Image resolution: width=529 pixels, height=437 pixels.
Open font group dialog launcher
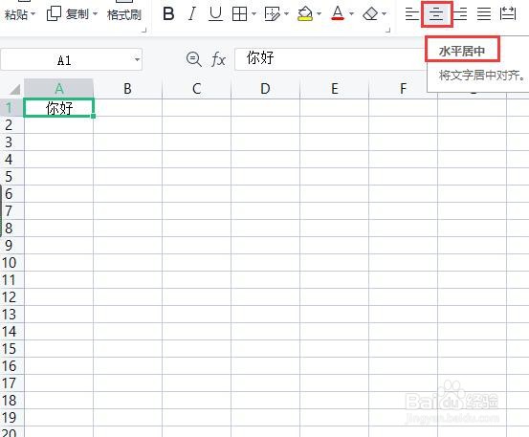click(x=388, y=30)
